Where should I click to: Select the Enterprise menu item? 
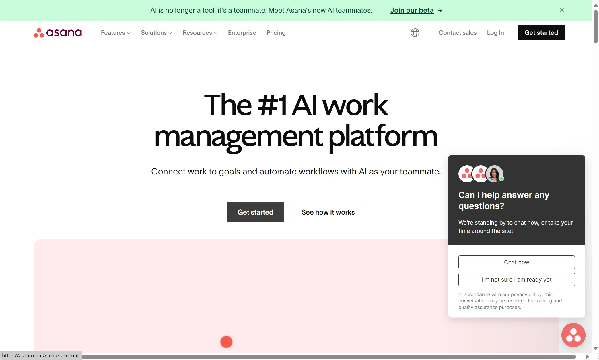click(242, 32)
